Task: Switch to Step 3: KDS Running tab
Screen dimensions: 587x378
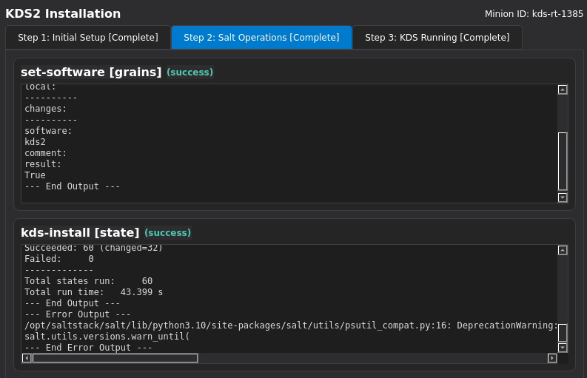Action: point(437,38)
